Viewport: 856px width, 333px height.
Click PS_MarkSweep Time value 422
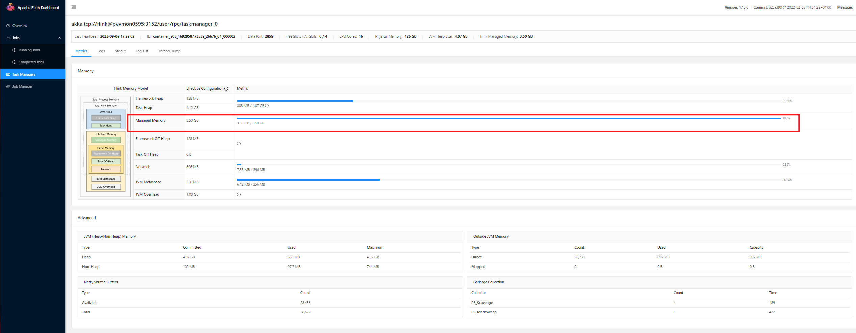(x=772, y=312)
